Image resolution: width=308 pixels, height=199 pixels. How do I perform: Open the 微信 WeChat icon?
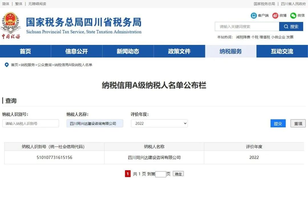(x=293, y=15)
